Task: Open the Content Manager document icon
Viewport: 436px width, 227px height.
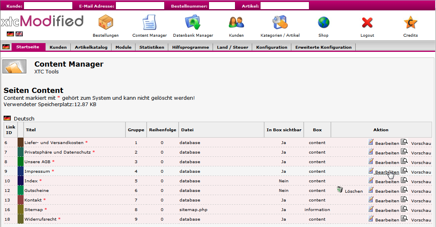Action: [149, 22]
